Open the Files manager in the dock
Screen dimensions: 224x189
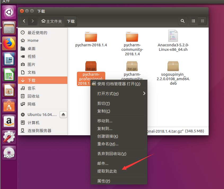tap(9, 28)
